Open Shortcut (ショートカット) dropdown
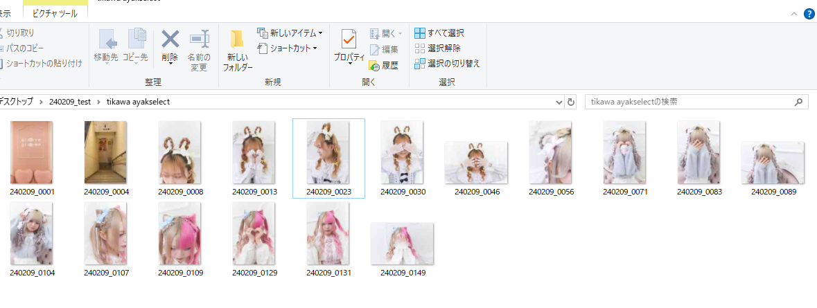This screenshot has width=817, height=308. [x=288, y=48]
